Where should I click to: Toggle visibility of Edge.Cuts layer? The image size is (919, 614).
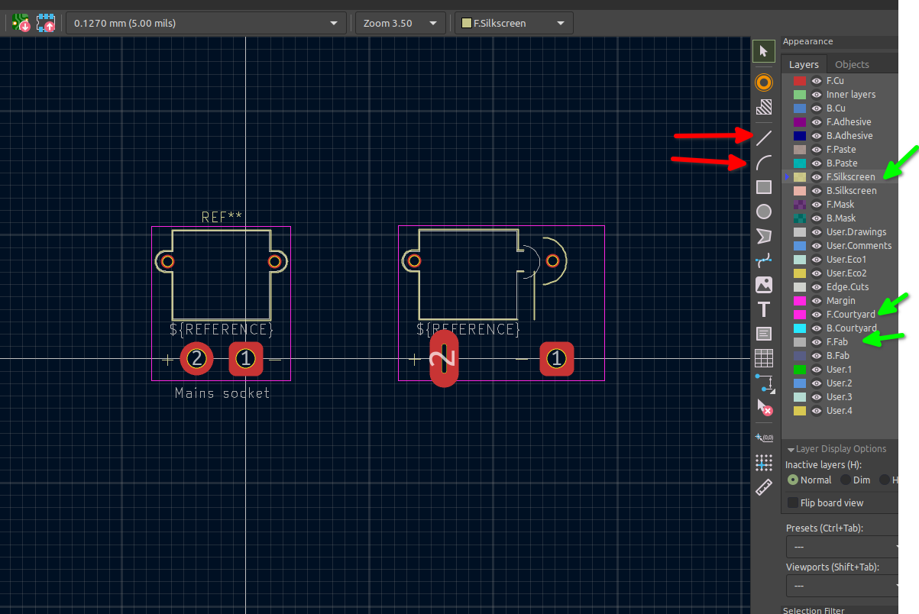point(816,287)
